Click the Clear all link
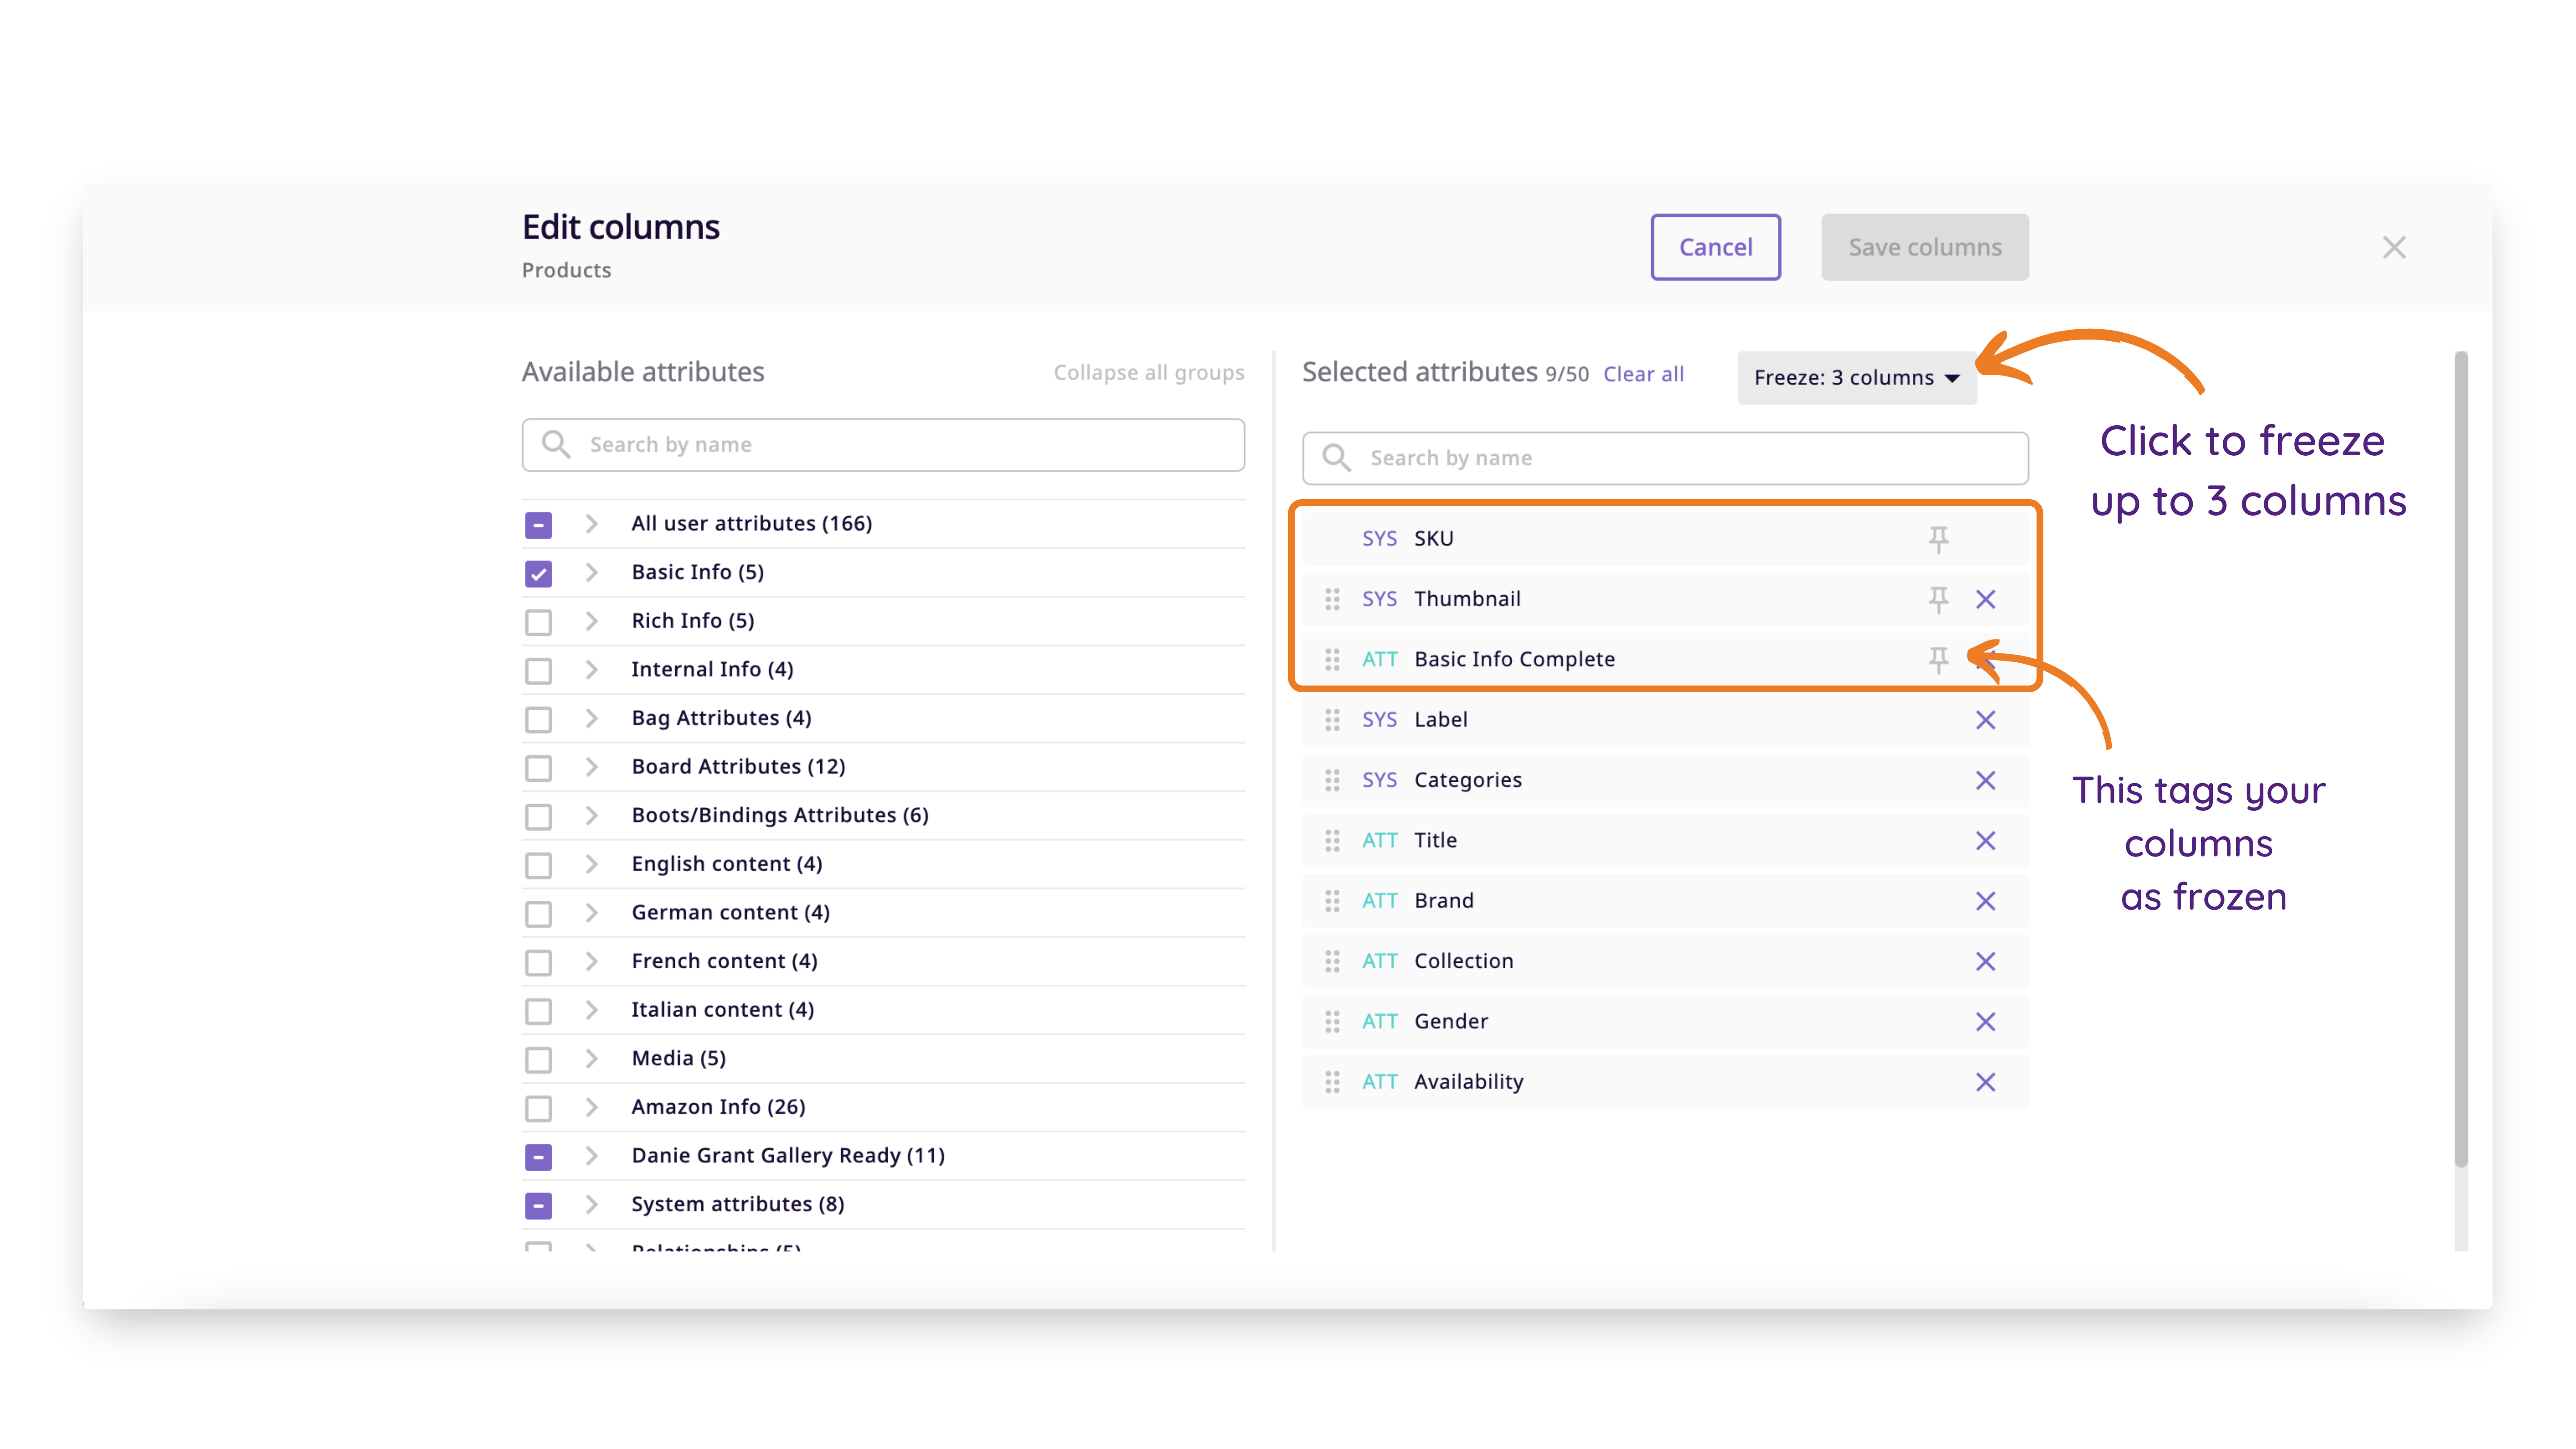Screen dimensions: 2576x1449 click(x=1643, y=374)
